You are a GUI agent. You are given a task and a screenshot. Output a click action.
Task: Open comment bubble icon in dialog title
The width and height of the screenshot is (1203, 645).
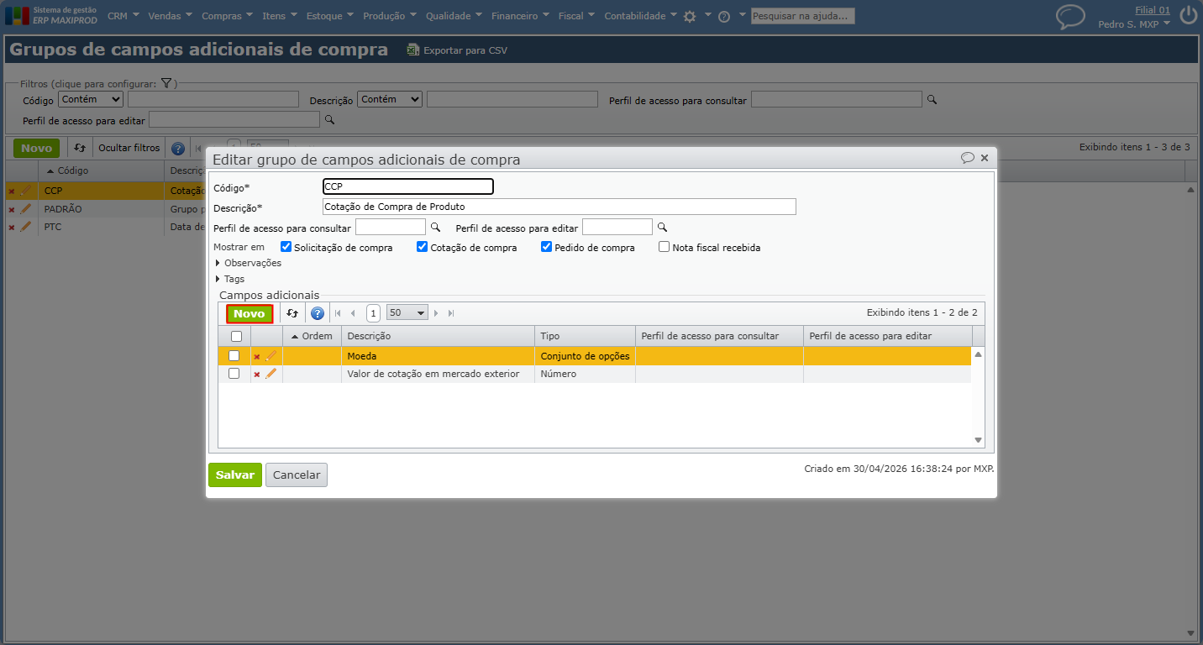point(968,158)
